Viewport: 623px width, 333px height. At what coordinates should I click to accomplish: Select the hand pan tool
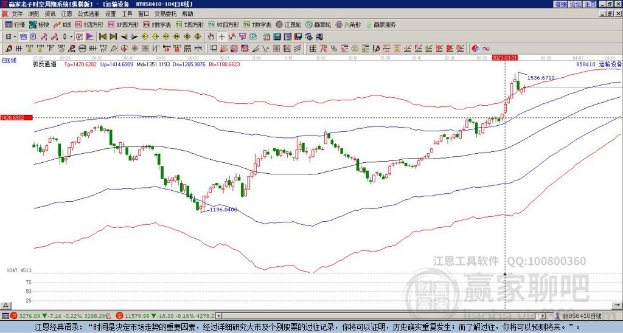click(x=211, y=37)
